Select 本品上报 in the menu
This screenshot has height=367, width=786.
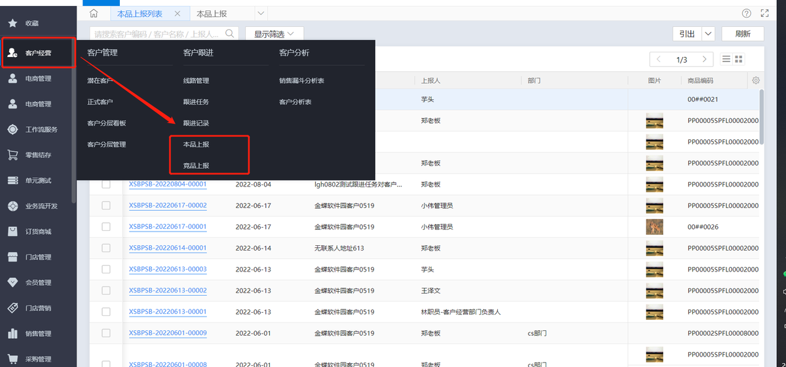[196, 144]
